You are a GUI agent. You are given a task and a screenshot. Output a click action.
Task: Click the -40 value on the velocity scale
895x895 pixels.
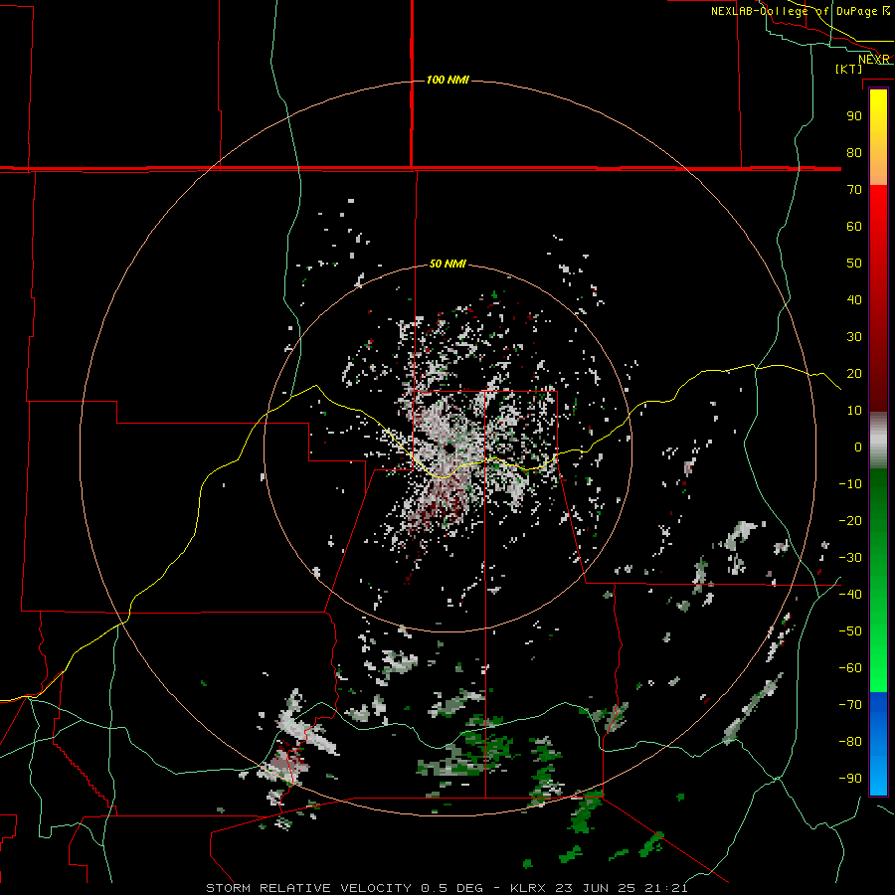850,595
